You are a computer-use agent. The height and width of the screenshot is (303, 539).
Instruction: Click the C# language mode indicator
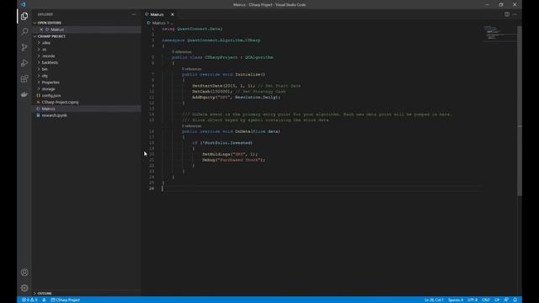[497, 300]
